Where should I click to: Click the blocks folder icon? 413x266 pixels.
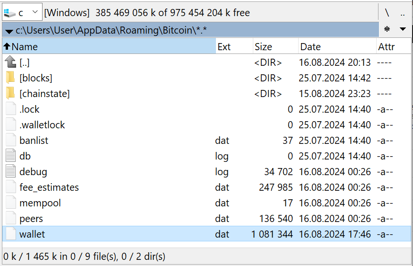(x=10, y=78)
